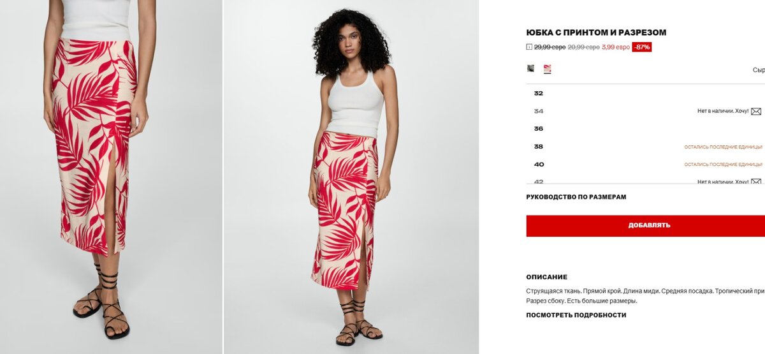This screenshot has height=354, width=765.
Task: Click the price info icon before 29,99
Action: point(529,47)
